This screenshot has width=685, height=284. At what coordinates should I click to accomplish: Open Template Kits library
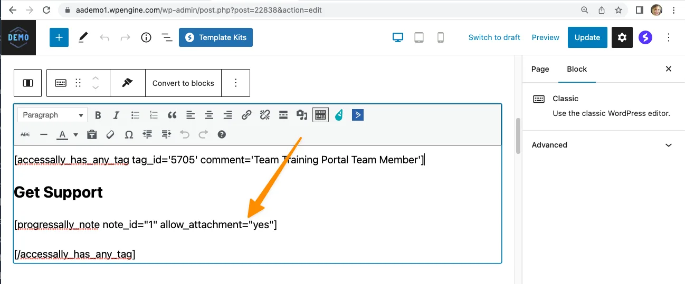pyautogui.click(x=216, y=37)
